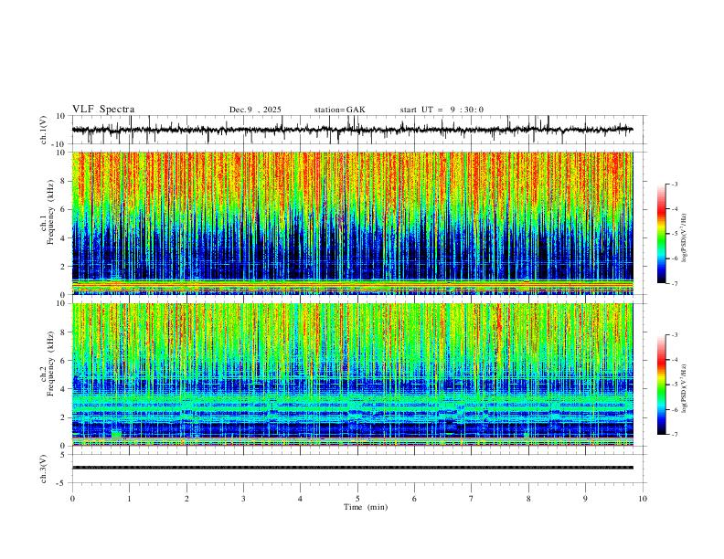Click time axis tick label "5"

(357, 499)
